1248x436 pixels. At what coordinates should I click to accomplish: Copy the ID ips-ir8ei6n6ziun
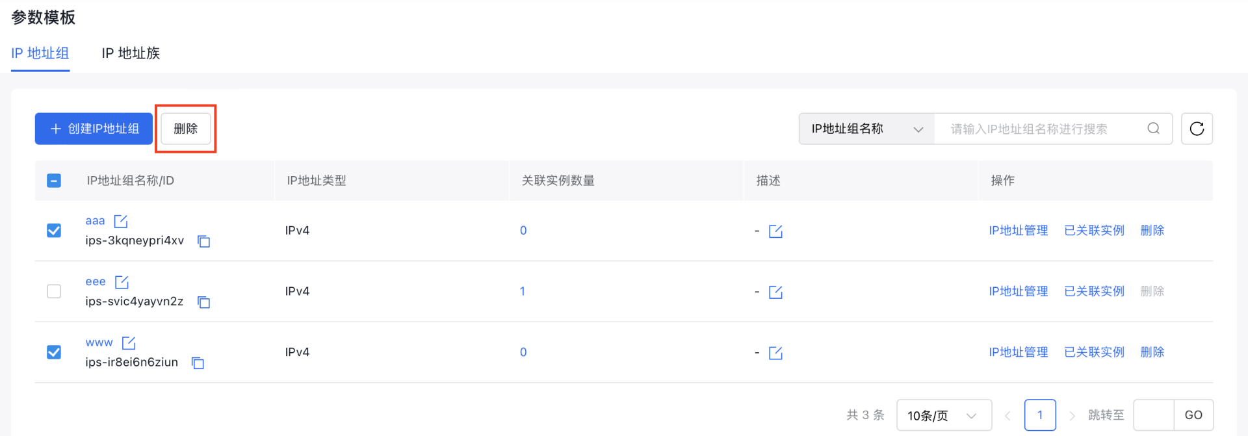click(198, 363)
